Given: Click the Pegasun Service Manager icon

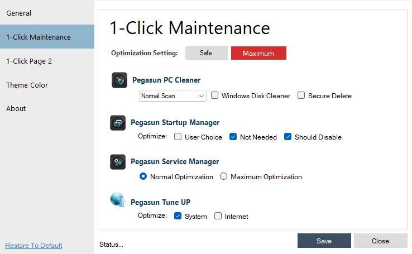Looking at the screenshot, I should tap(118, 162).
